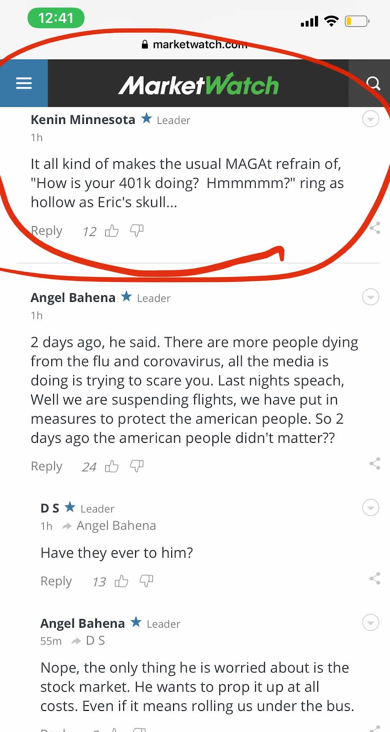
Task: Tap the search magnifier icon
Action: (374, 83)
